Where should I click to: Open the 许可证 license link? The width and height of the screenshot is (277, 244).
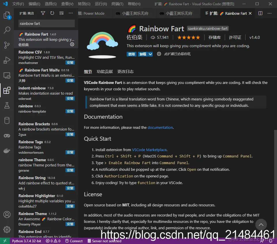235,37
